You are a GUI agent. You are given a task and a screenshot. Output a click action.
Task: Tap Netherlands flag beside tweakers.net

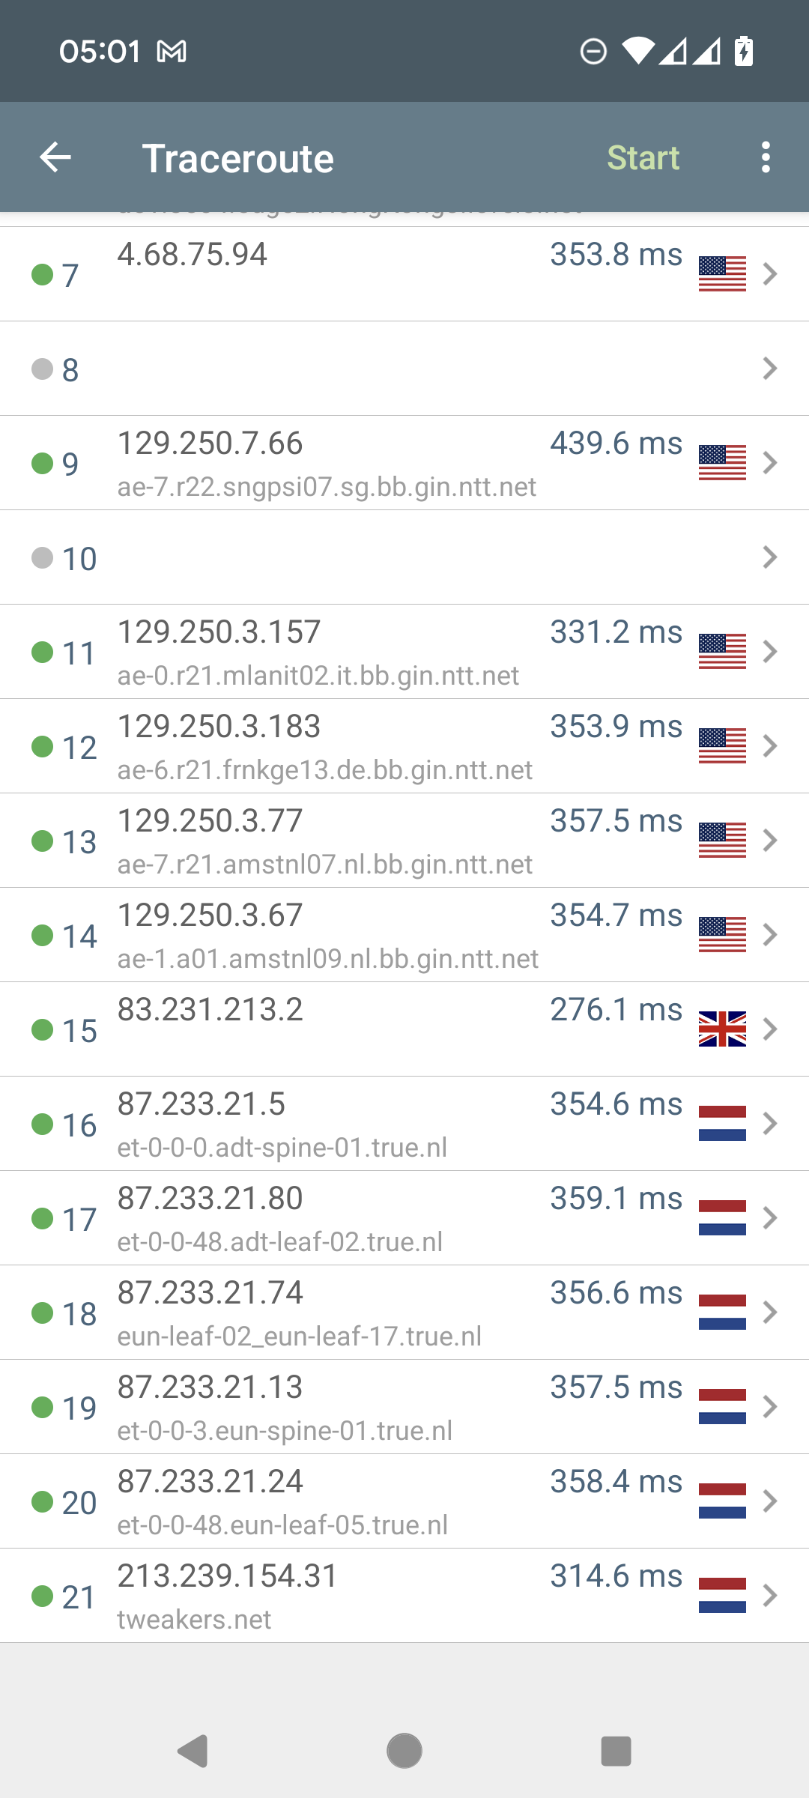[722, 1595]
